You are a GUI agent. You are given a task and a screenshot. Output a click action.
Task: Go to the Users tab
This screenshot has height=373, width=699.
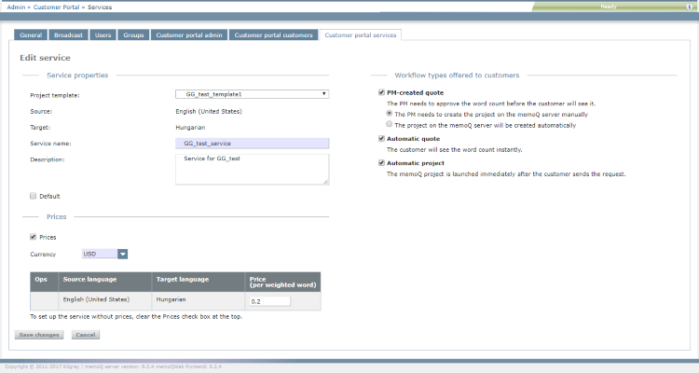coord(103,35)
